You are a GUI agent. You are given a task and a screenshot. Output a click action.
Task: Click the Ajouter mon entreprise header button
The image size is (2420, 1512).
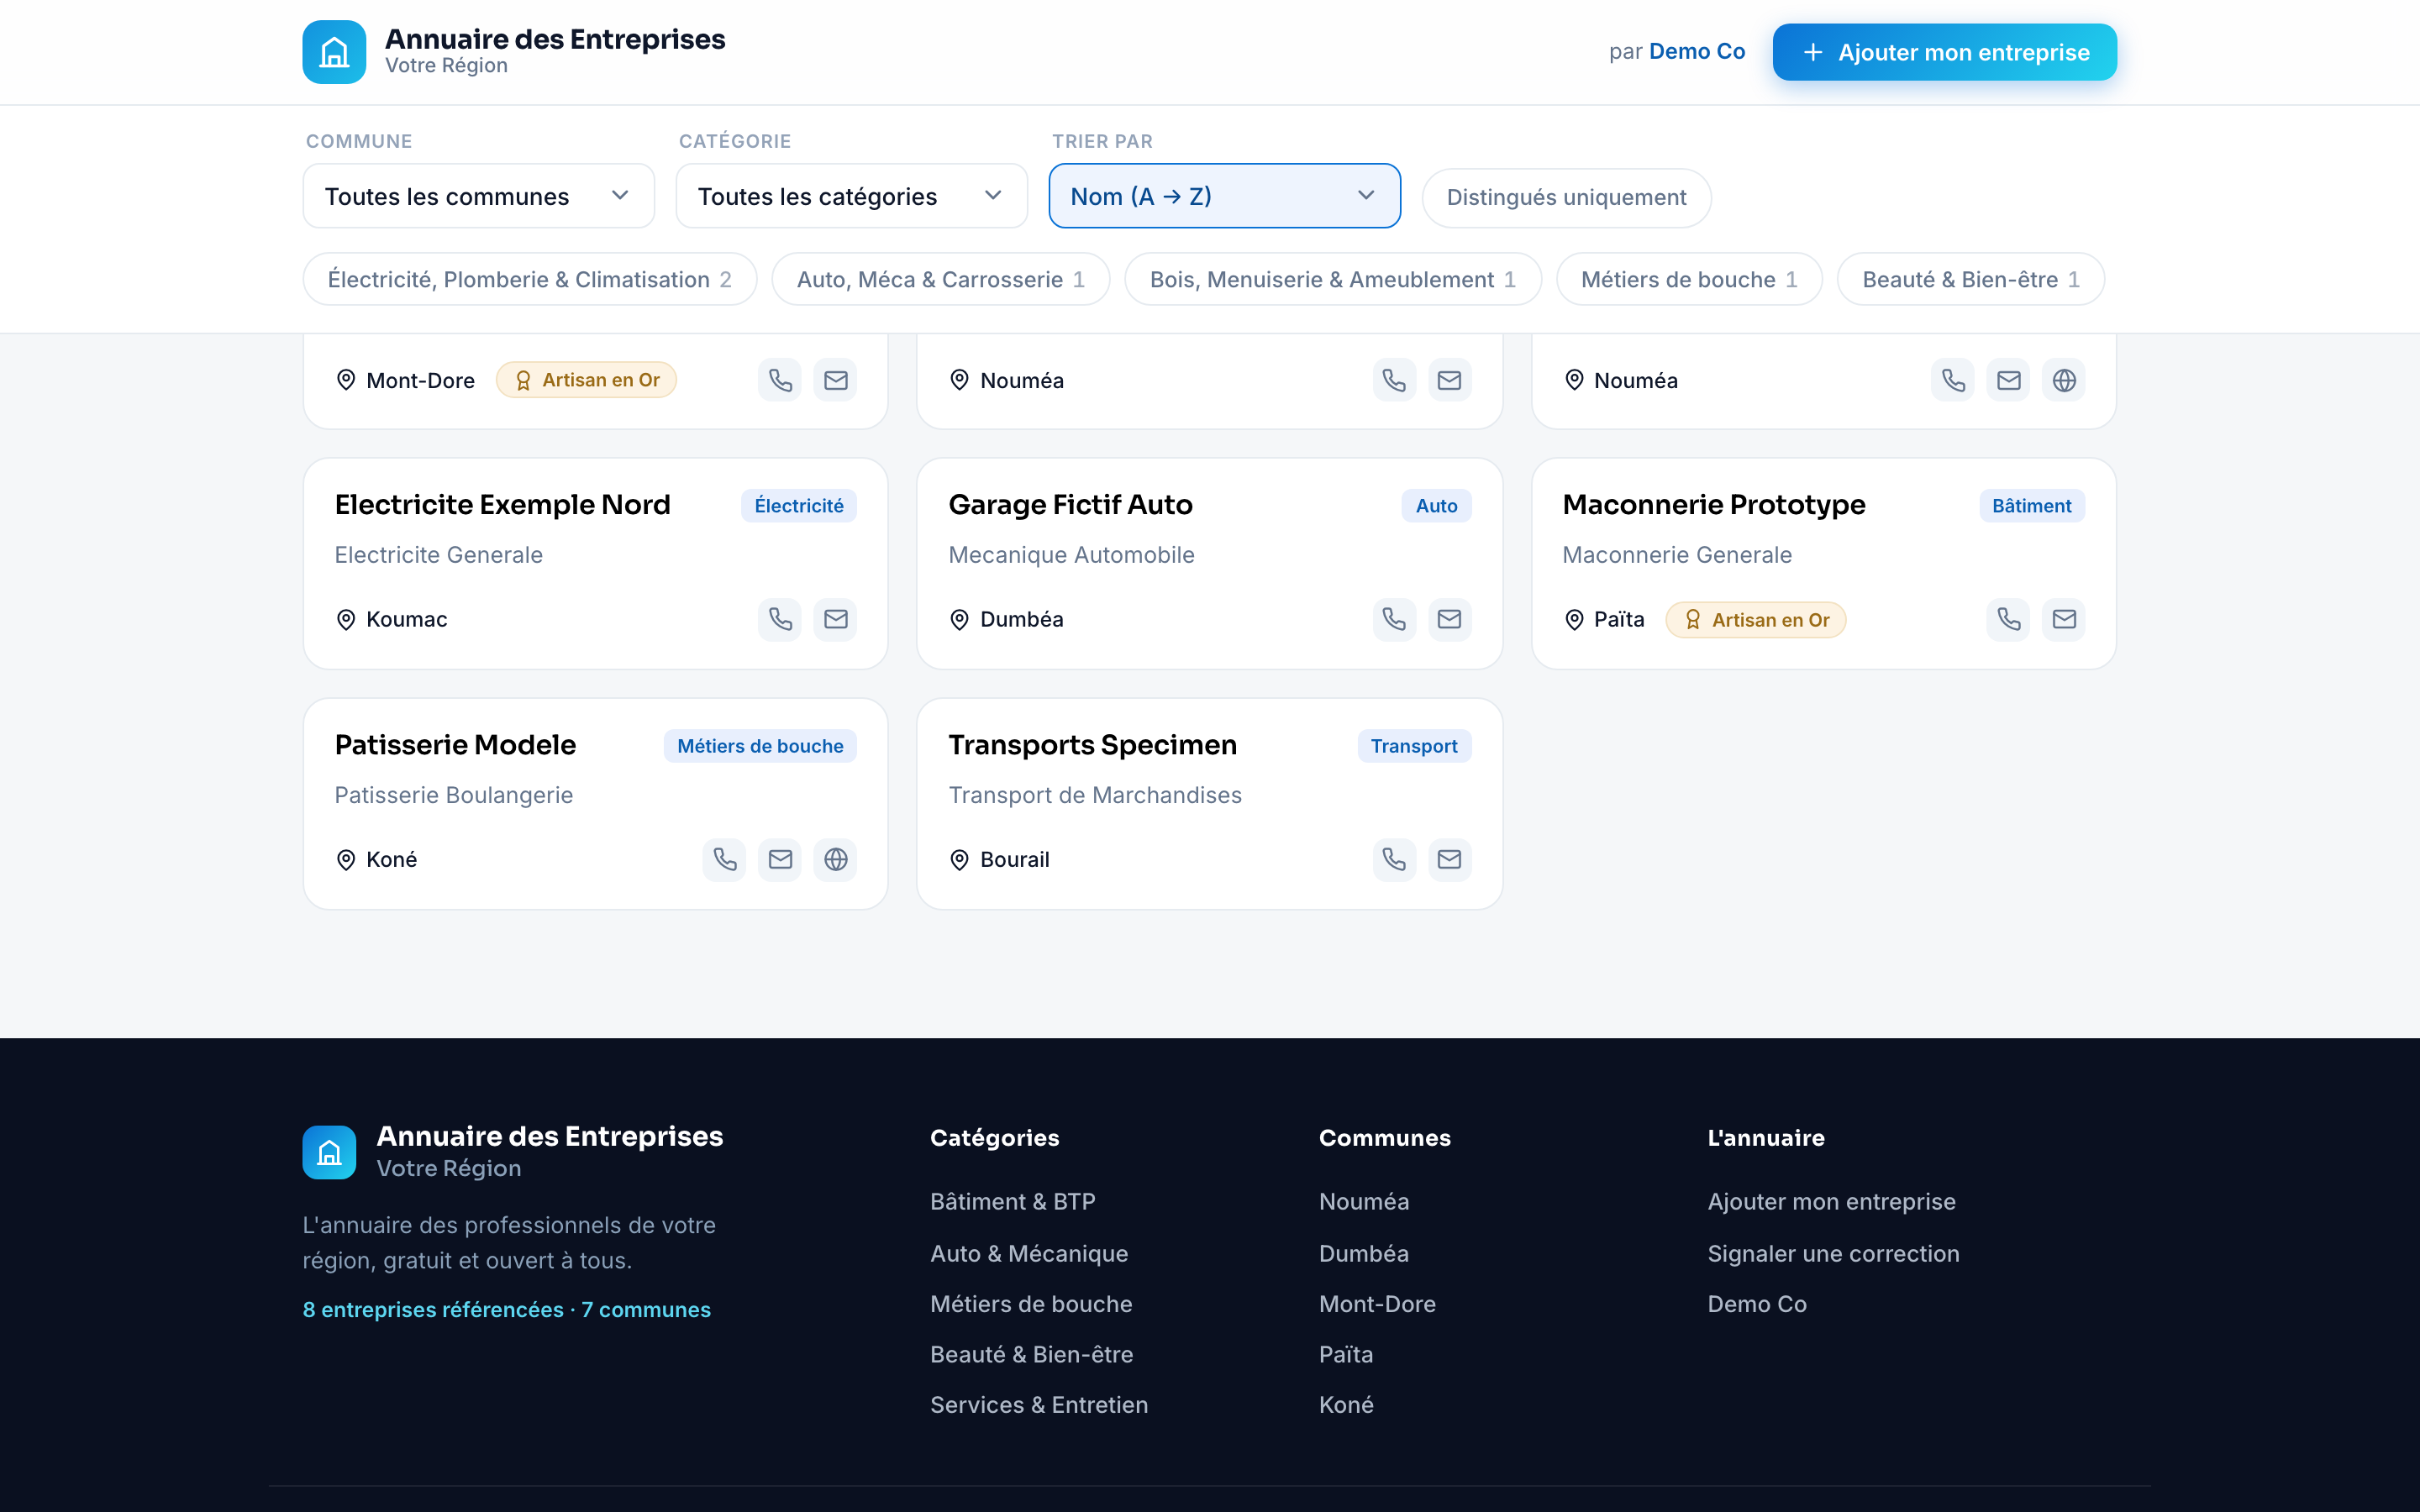pyautogui.click(x=1944, y=52)
